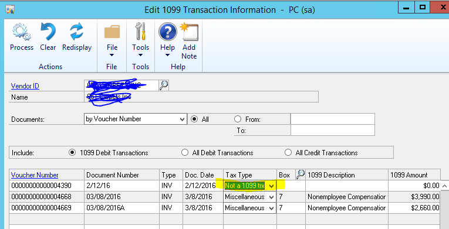Viewport: 449px width, 229px height.
Task: Click the Process gears icon
Action: (22, 32)
